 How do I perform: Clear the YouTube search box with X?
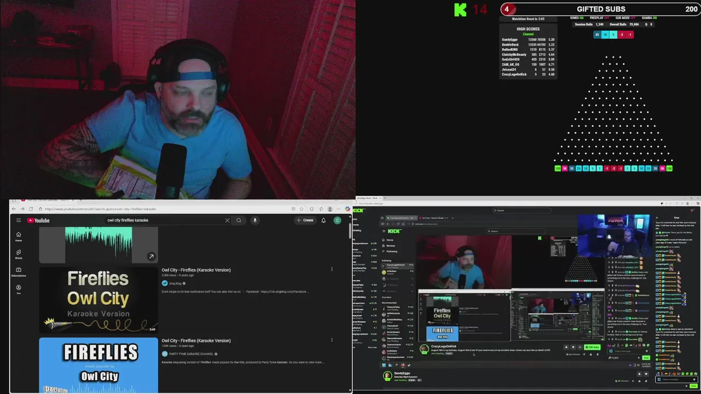click(x=227, y=221)
